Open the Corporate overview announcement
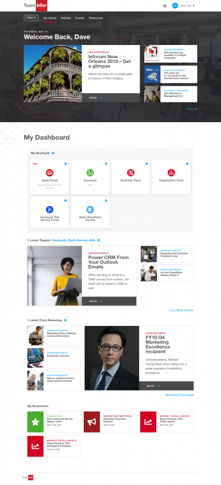Viewport: 221px width, 485px height. click(54, 358)
